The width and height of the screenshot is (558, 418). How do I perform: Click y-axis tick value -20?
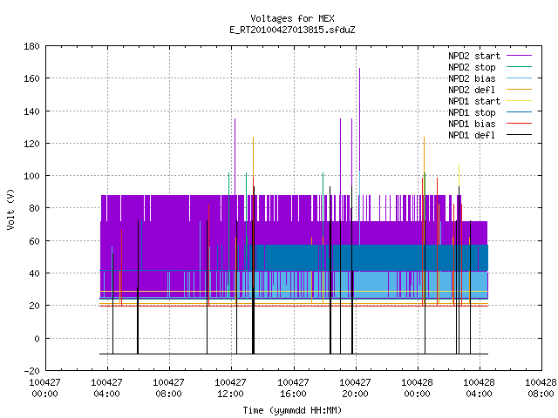click(x=31, y=371)
